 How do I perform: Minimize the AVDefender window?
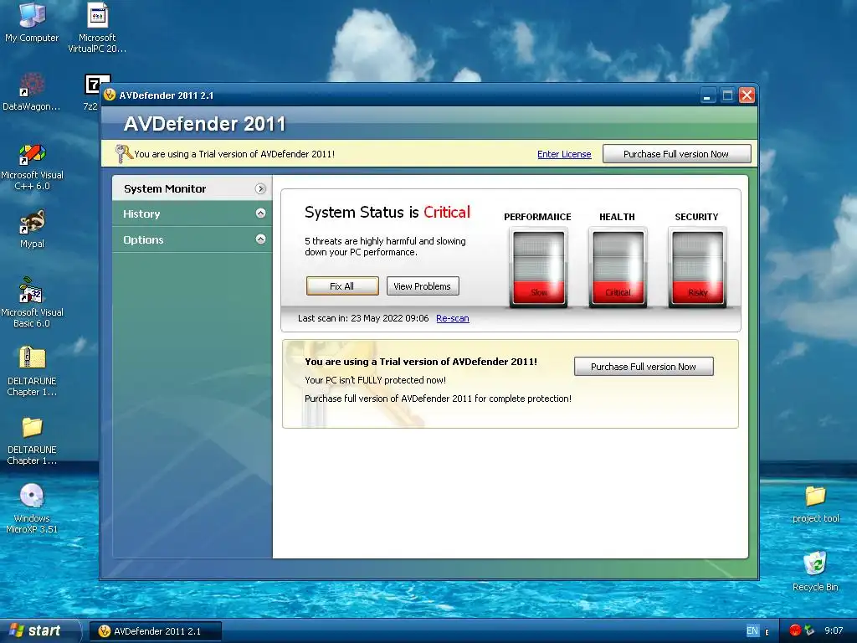707,95
